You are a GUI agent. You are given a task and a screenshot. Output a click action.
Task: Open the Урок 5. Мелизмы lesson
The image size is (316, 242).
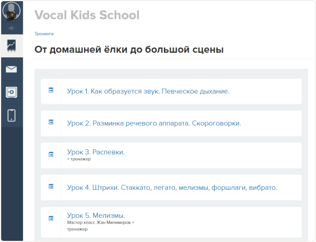[x=96, y=215]
